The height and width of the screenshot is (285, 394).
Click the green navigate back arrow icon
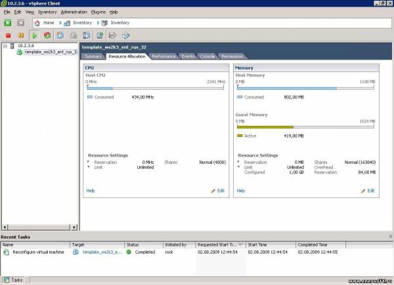click(x=7, y=23)
